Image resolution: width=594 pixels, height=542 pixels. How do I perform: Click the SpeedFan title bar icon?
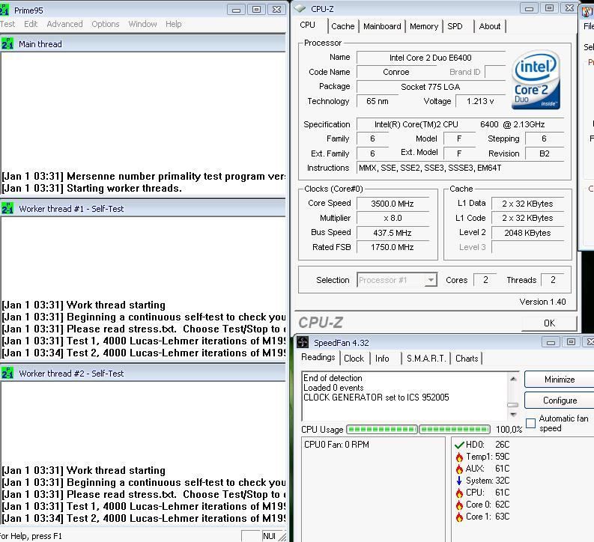(303, 343)
